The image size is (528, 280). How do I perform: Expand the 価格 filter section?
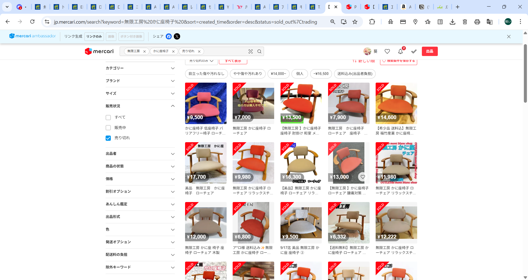[140, 179]
